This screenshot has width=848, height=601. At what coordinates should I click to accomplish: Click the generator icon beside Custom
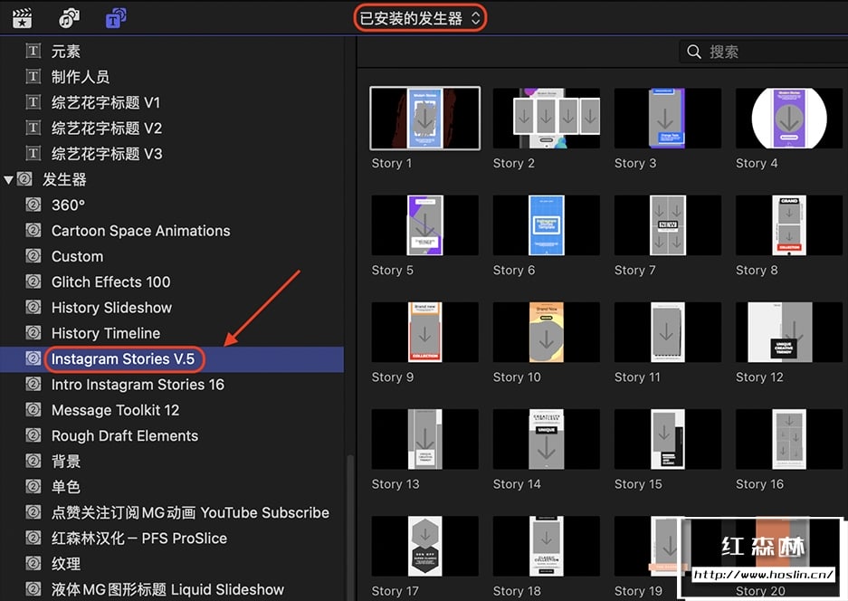click(33, 256)
